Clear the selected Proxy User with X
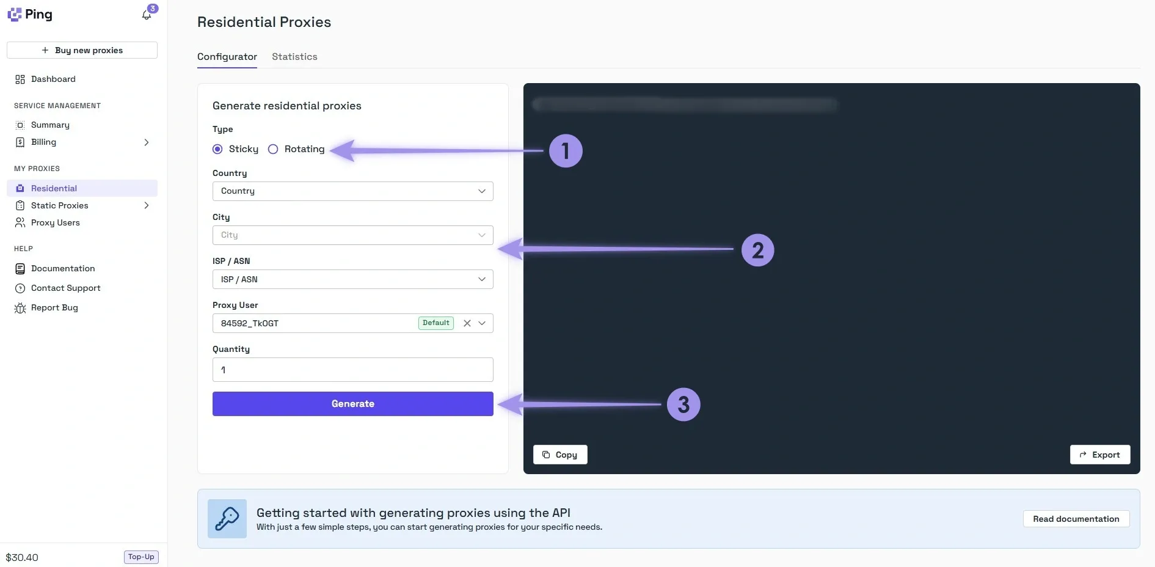This screenshot has width=1155, height=567. click(467, 323)
